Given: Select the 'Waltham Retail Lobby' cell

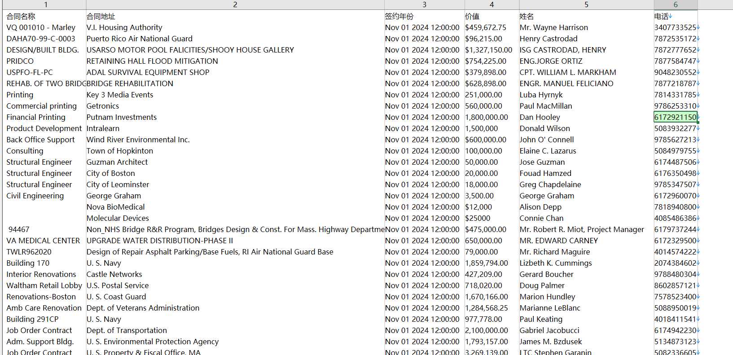Looking at the screenshot, I should 44,285.
